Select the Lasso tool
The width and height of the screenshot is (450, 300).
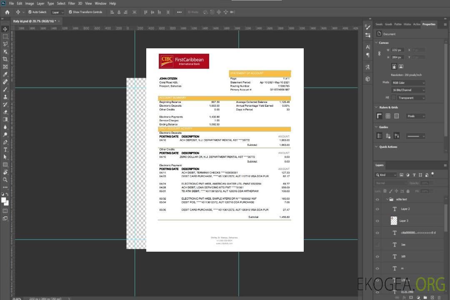[x=5, y=44]
